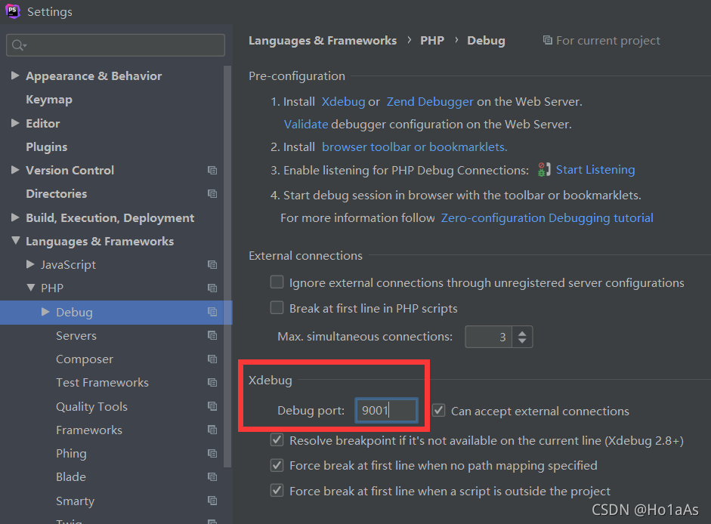Collapse the PHP node arrow
711x524 pixels.
point(31,288)
